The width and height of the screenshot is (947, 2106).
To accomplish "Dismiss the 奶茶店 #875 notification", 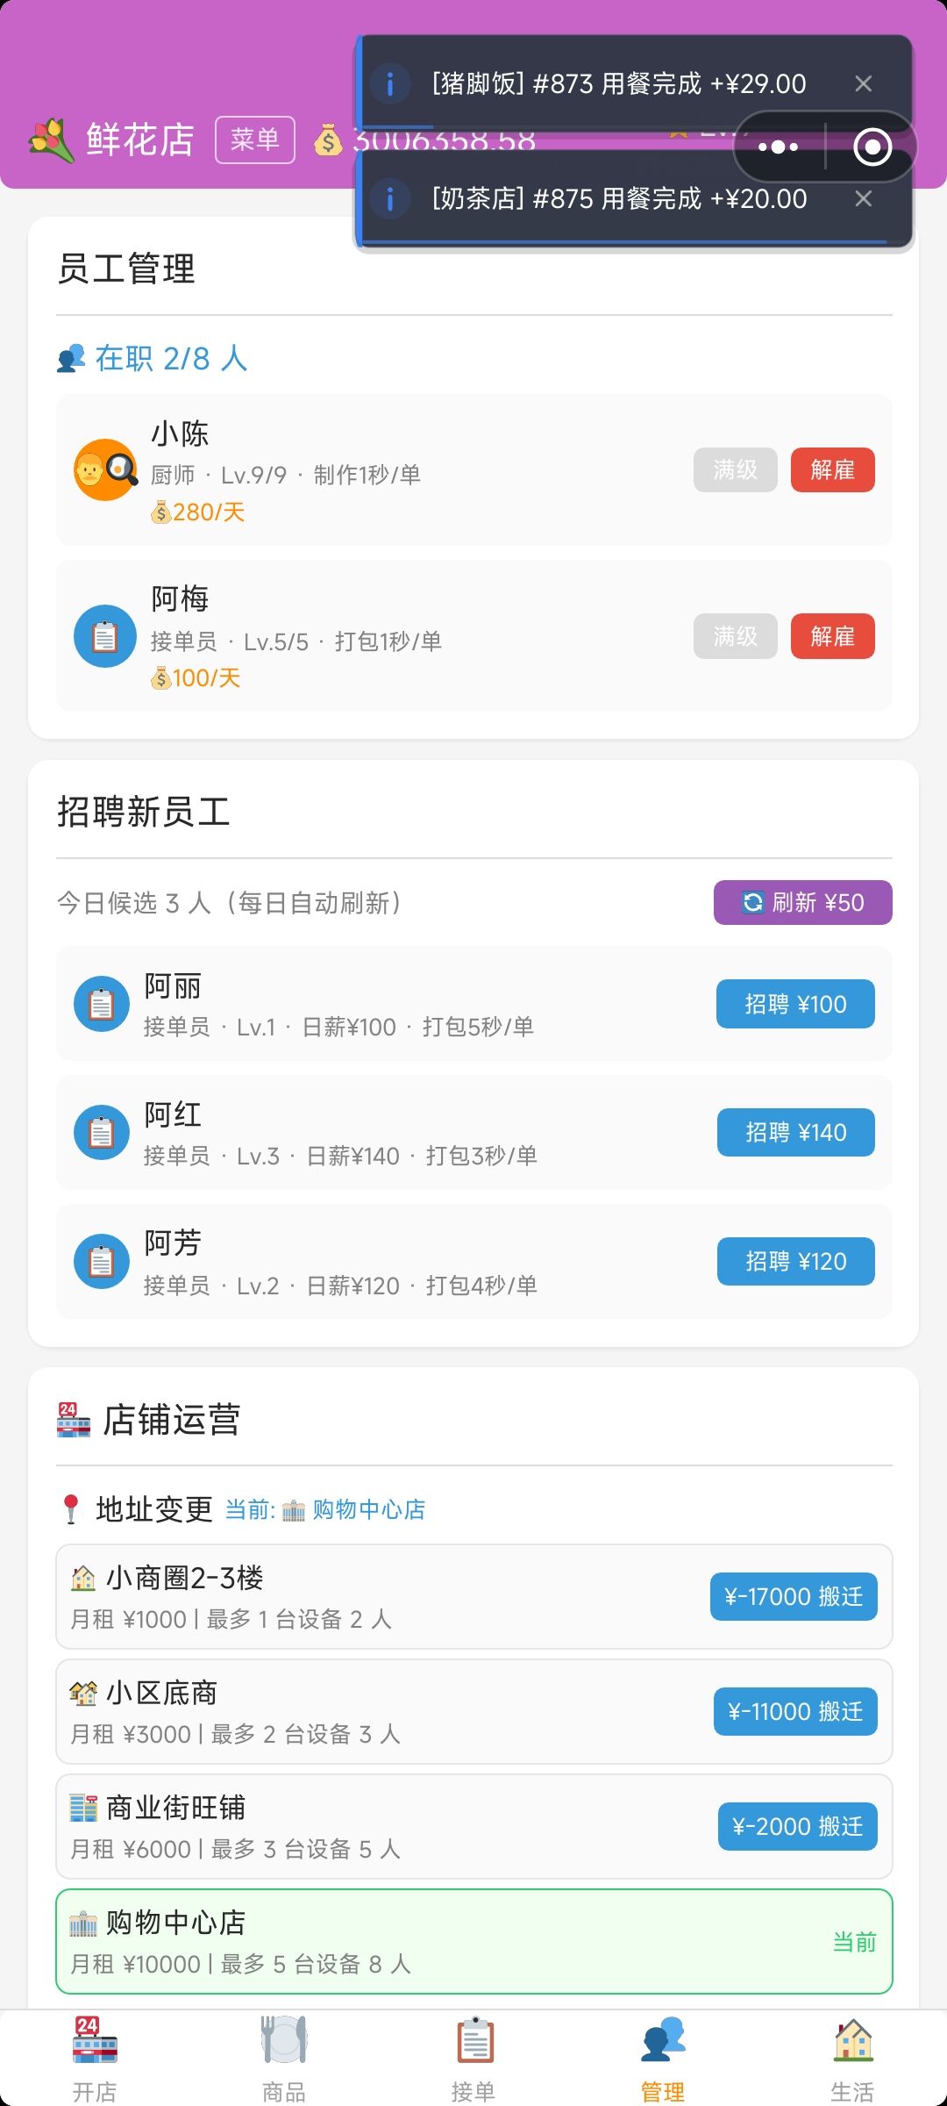I will pos(863,199).
